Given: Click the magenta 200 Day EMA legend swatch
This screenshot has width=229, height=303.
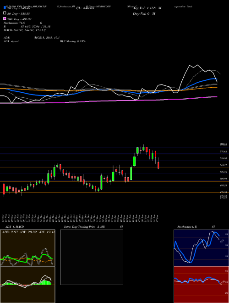Looking at the screenshot, I should [x=5, y=19].
